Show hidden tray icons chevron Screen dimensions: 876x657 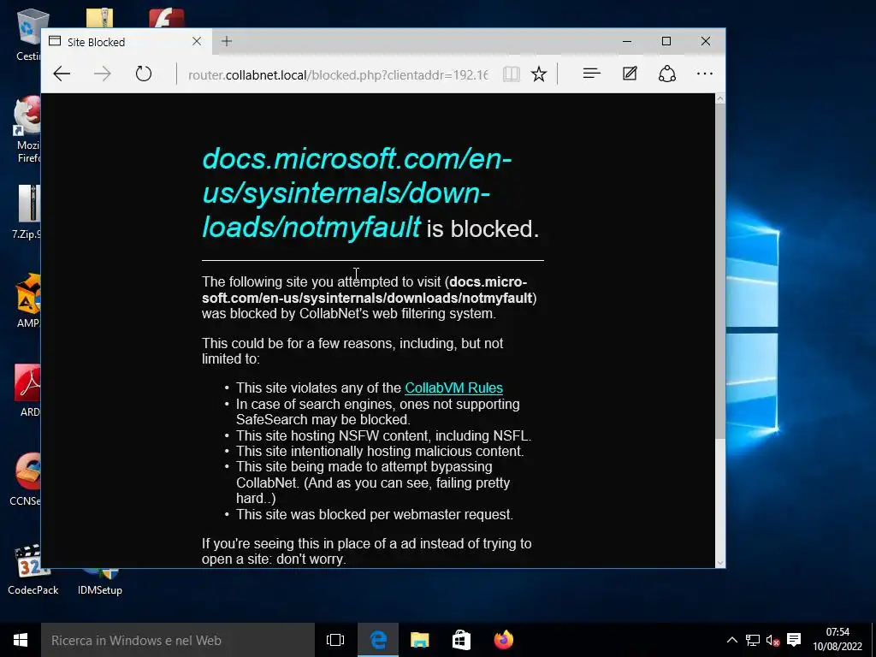click(x=732, y=640)
